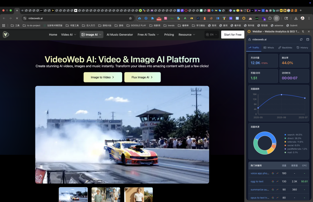Open the adsense bookmark
Viewport: 313px width, 202px height.
277,25
